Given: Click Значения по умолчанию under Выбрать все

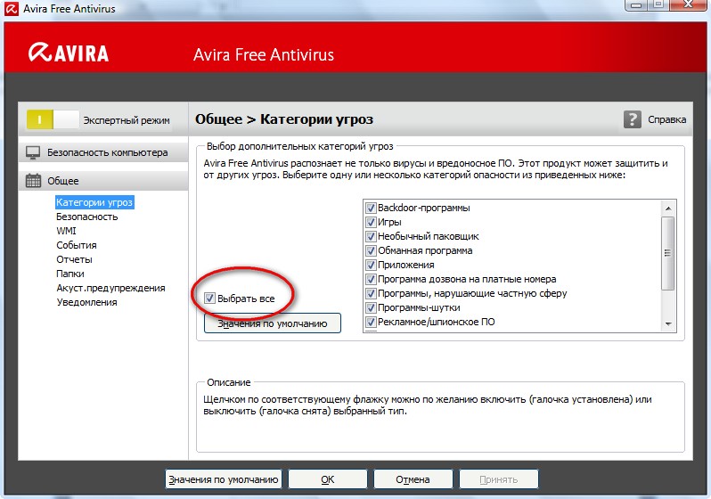Looking at the screenshot, I should pyautogui.click(x=272, y=323).
